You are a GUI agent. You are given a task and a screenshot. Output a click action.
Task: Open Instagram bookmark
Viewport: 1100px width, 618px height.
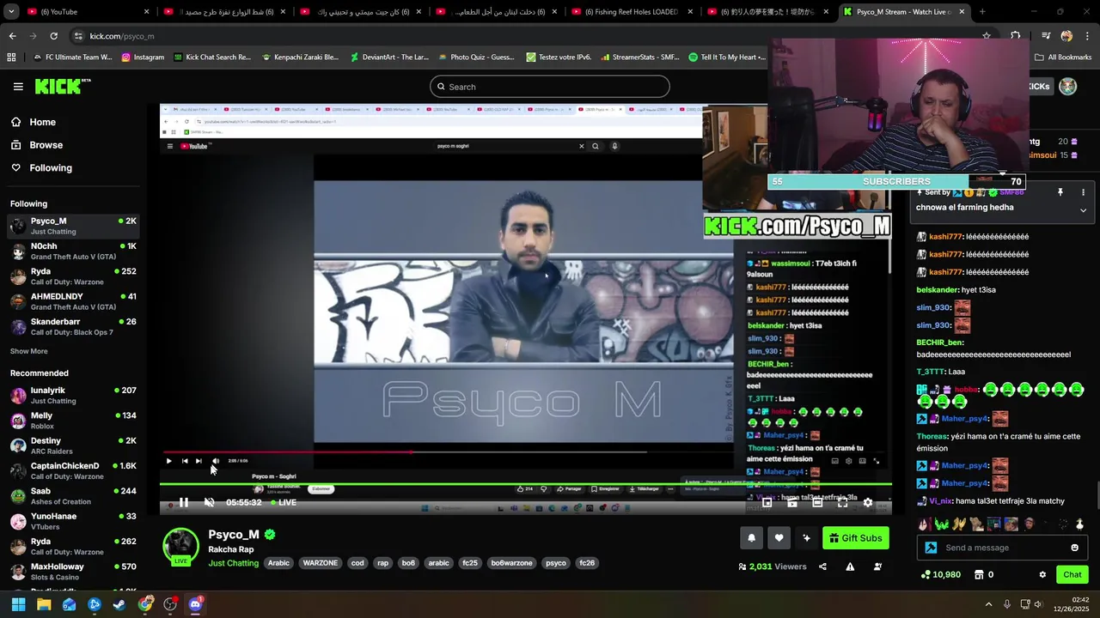[x=143, y=58]
